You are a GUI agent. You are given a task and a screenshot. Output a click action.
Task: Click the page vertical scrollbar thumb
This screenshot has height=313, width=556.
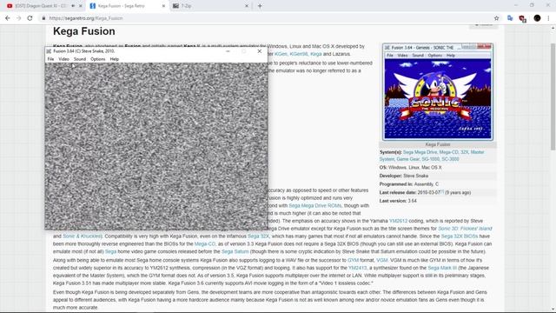[553, 96]
